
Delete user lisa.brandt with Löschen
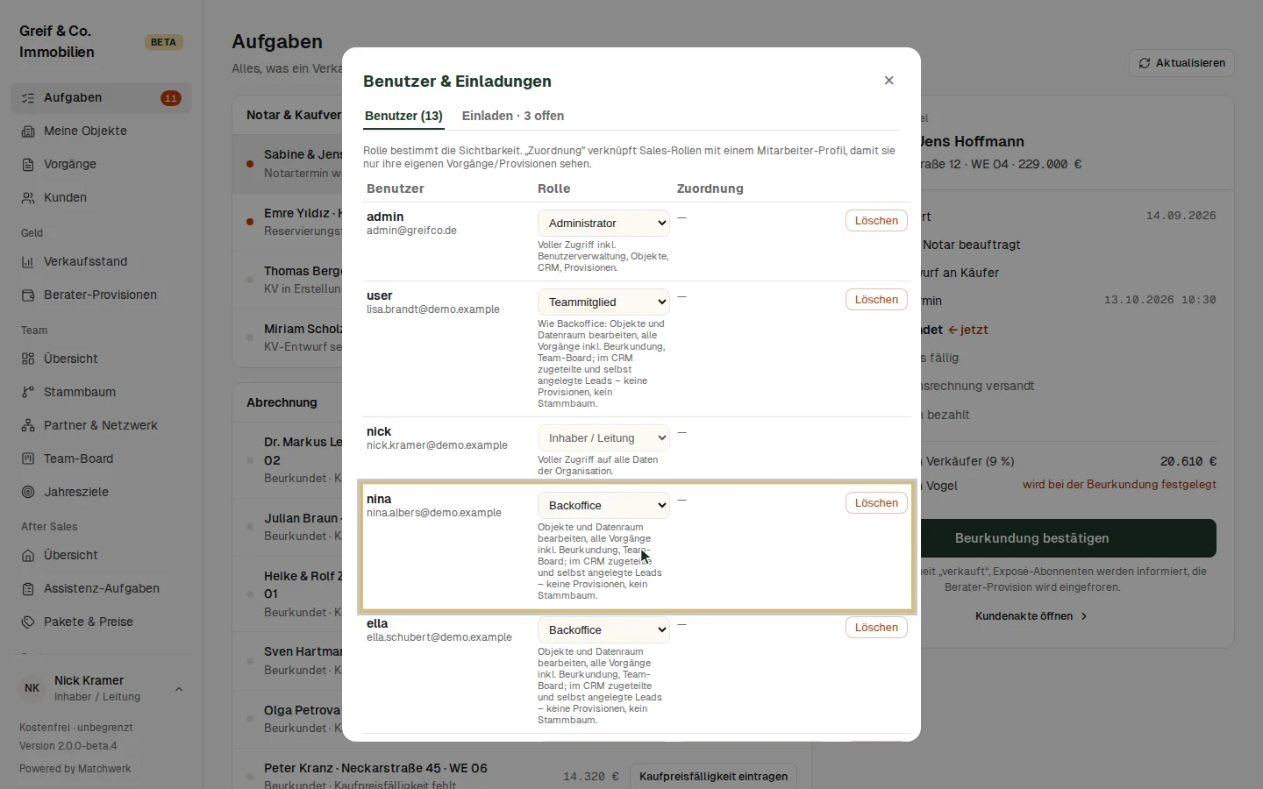click(876, 300)
